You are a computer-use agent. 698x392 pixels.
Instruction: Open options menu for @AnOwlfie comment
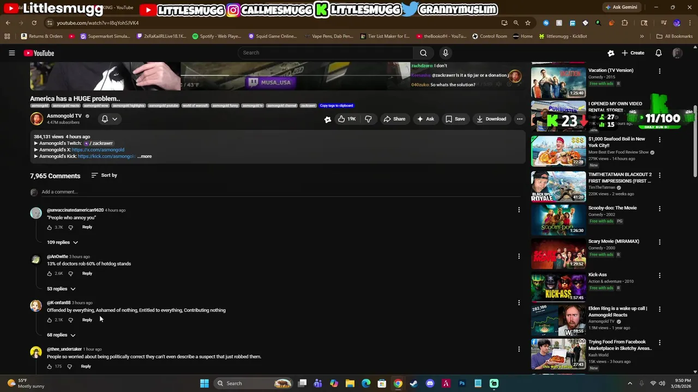(519, 256)
